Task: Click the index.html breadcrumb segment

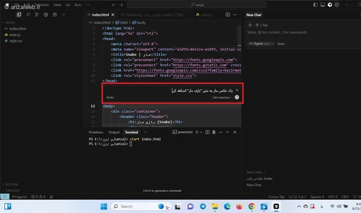Action: pyautogui.click(x=100, y=23)
